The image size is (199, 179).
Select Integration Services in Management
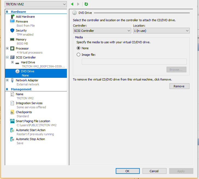coord(29,103)
